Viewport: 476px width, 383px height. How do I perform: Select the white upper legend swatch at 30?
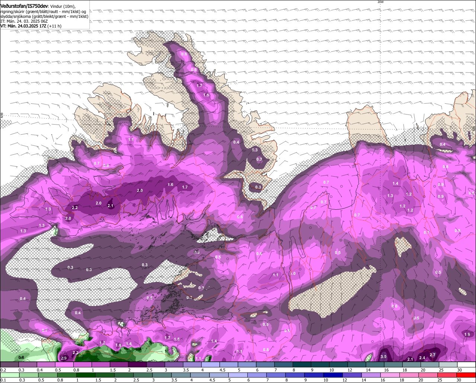click(x=467, y=365)
